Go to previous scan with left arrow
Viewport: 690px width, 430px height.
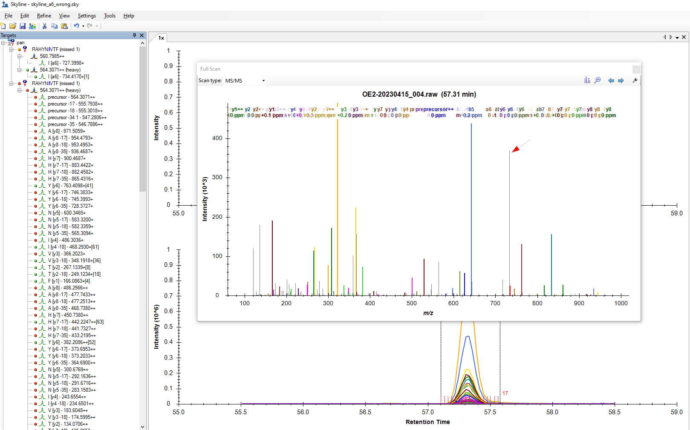[611, 80]
